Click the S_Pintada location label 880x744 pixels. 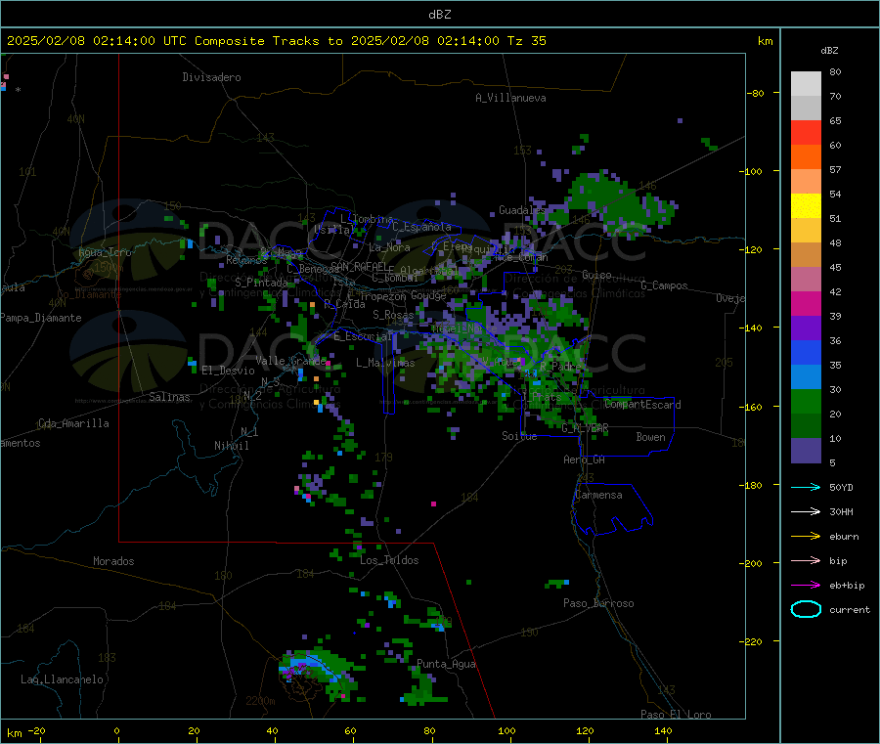261,283
